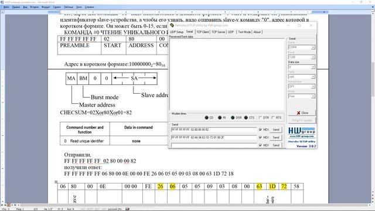
Task: Click CHECSUM=02Xor80Xor01=82 text line
Action: click(x=96, y=113)
